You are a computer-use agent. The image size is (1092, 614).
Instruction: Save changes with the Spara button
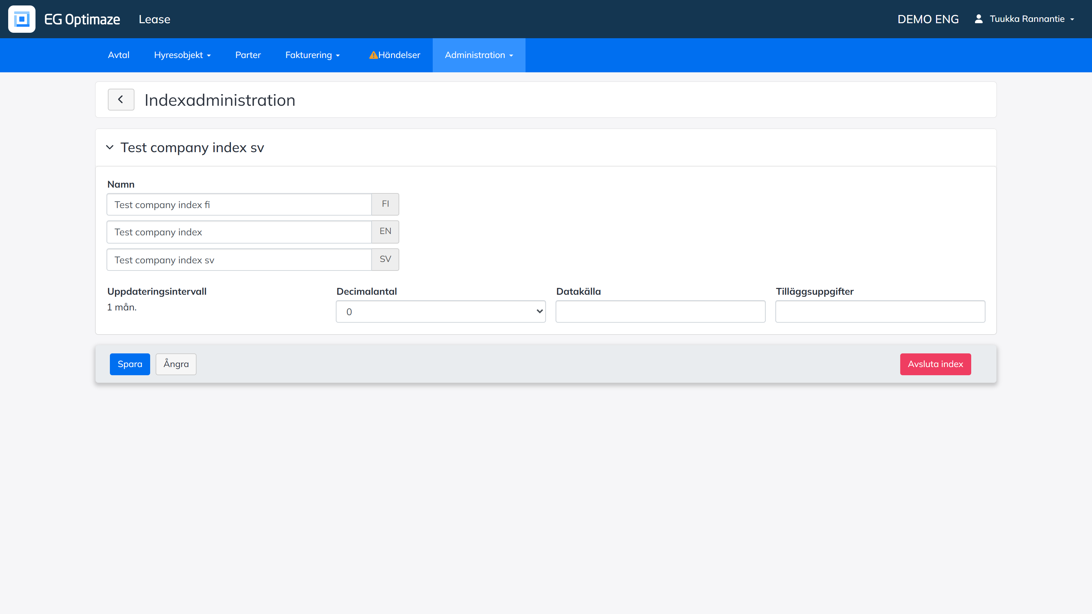point(130,364)
